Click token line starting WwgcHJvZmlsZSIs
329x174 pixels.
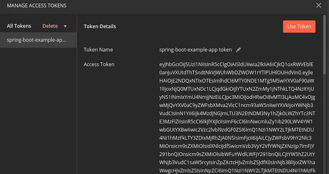(x=237, y=170)
